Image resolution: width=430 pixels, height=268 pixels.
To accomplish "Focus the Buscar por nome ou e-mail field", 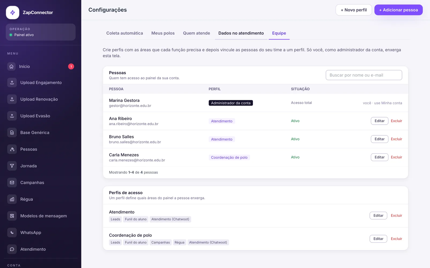I will pyautogui.click(x=364, y=75).
